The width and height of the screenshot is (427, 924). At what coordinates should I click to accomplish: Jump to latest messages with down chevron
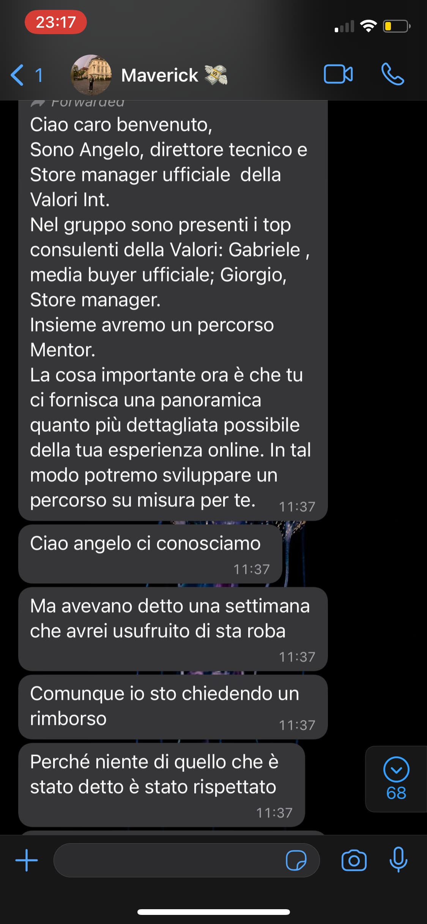coord(396,769)
